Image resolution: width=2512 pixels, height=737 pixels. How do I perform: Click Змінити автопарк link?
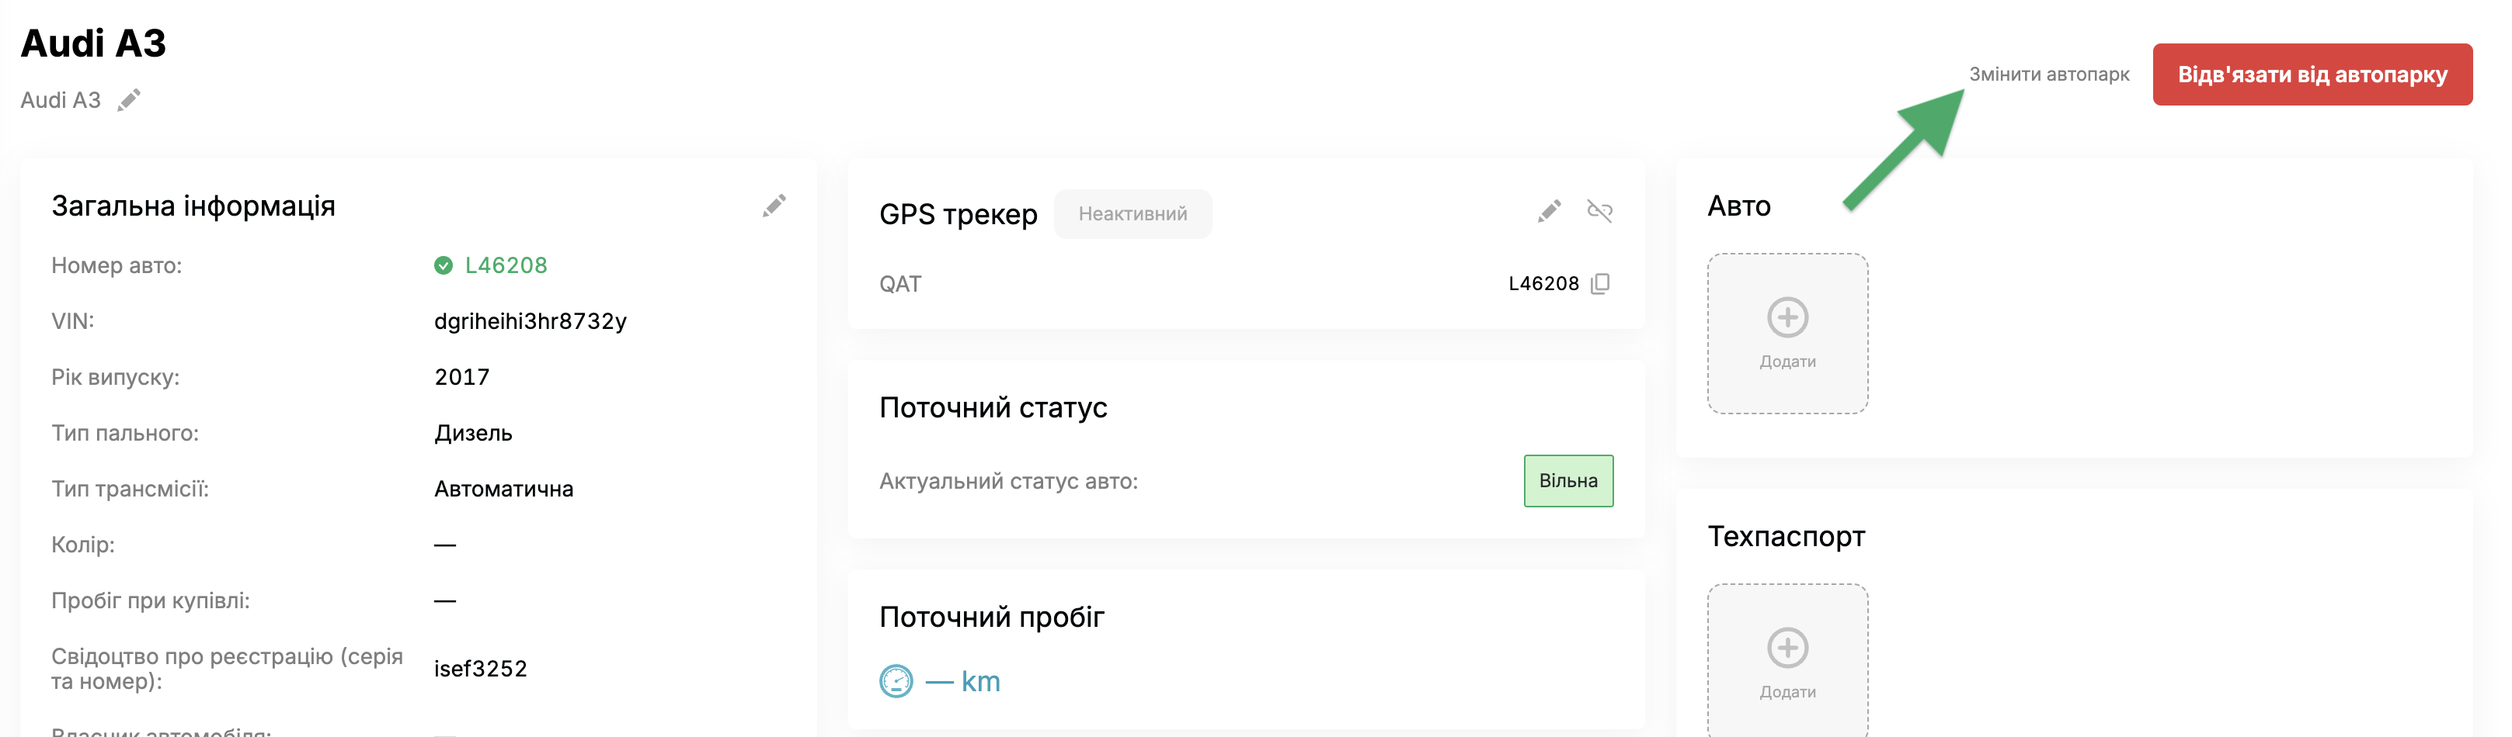[2049, 74]
